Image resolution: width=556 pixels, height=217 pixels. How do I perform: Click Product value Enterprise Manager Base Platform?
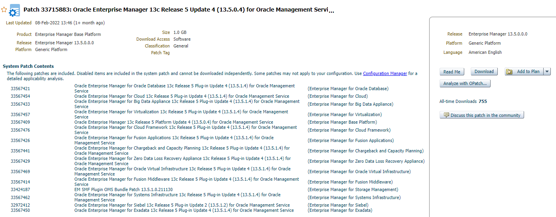point(68,35)
